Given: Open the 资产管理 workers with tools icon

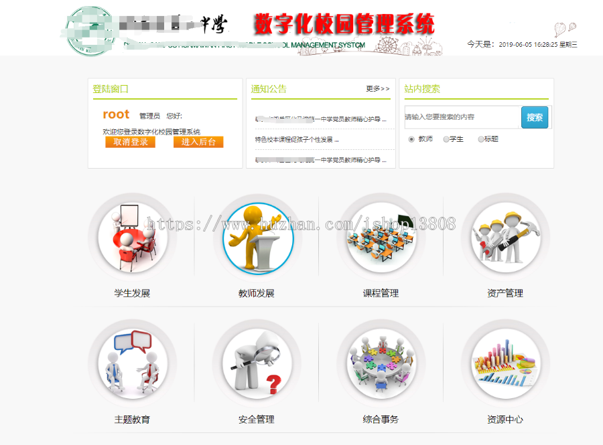Looking at the screenshot, I should point(506,238).
